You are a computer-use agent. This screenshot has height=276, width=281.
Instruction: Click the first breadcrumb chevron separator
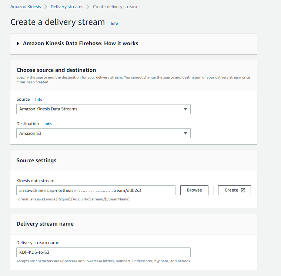pyautogui.click(x=46, y=7)
